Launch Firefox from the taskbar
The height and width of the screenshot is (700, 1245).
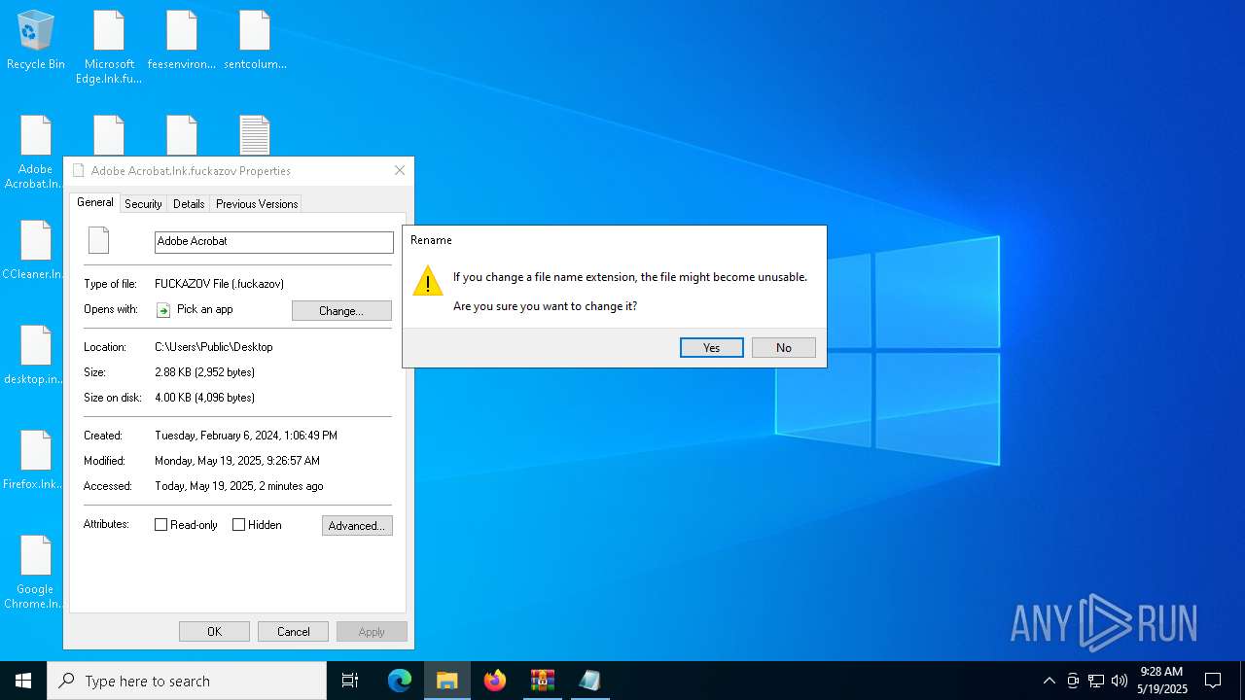(x=495, y=681)
